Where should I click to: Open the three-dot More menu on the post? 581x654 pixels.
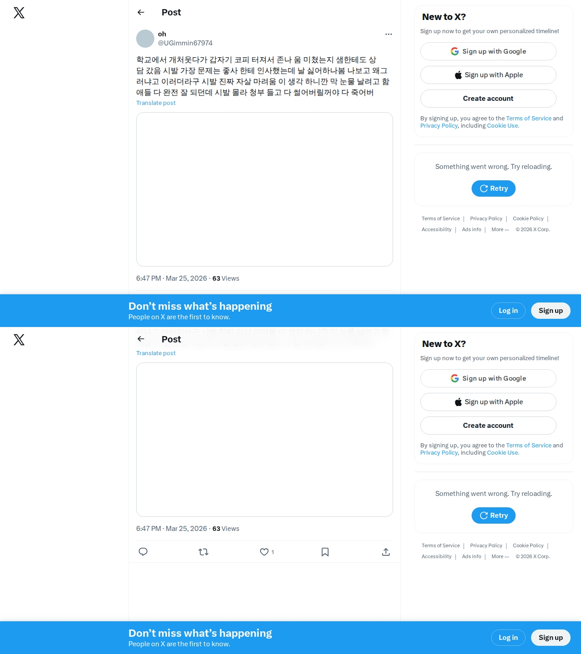click(x=389, y=34)
